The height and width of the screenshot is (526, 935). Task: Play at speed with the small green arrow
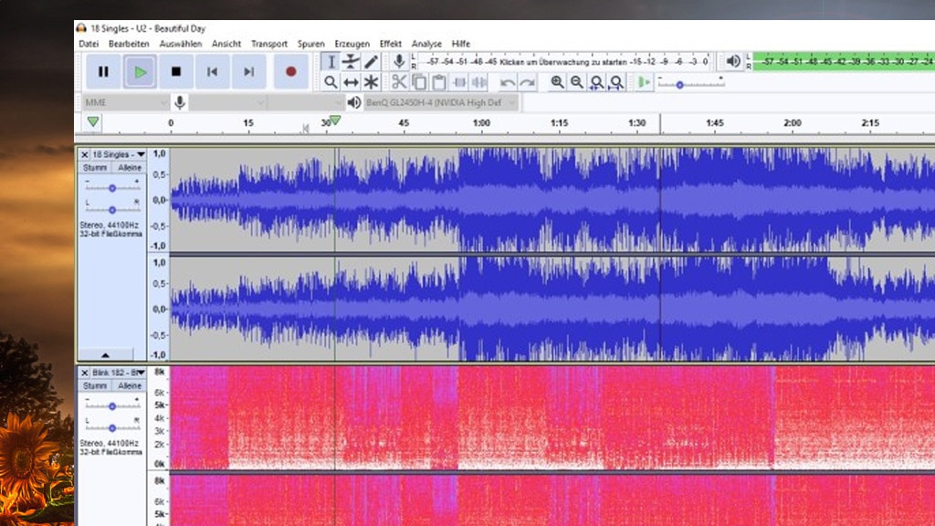tap(644, 82)
